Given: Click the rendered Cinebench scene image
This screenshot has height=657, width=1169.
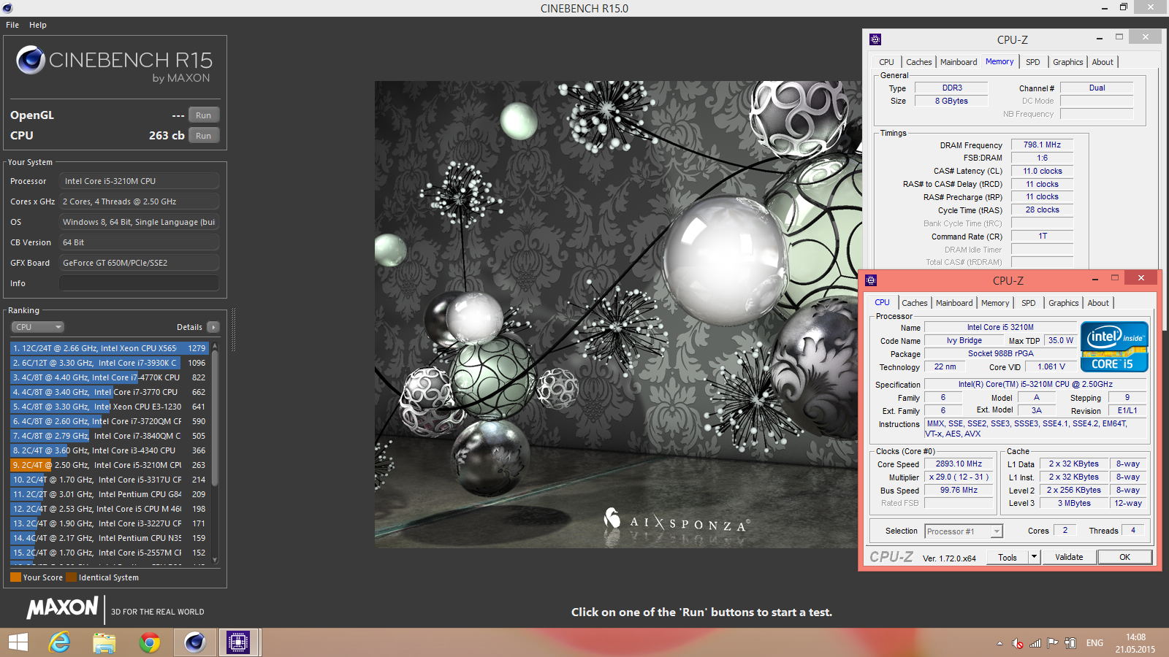Looking at the screenshot, I should pyautogui.click(x=618, y=314).
